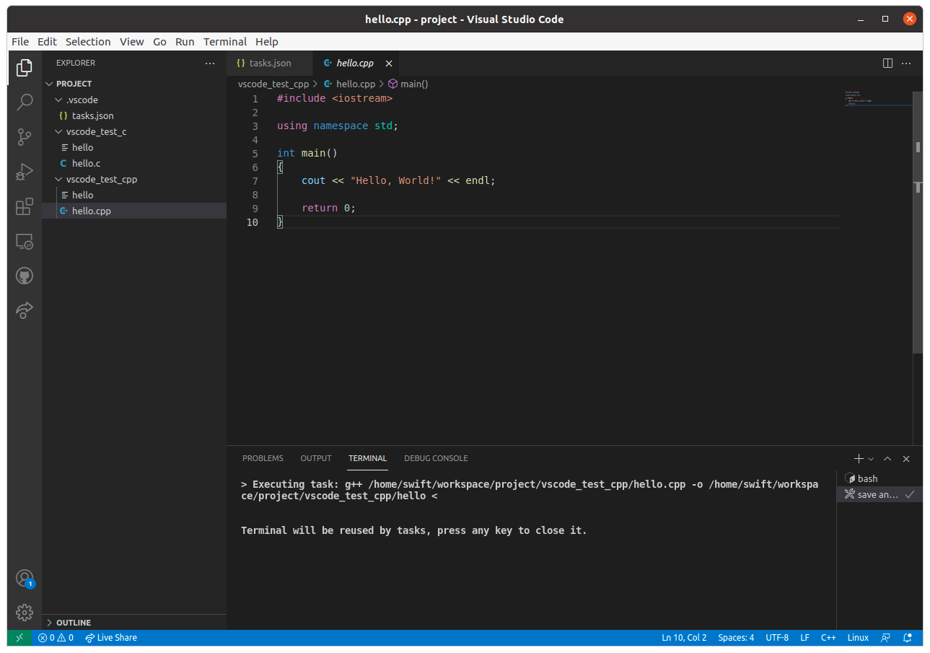
Task: Maximize the panel with the up chevron
Action: tap(888, 459)
